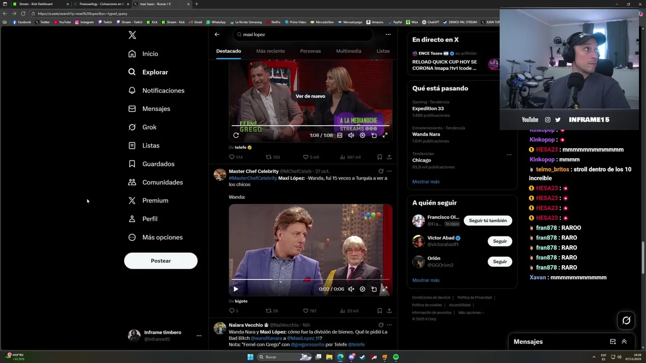Click Mostrar más under A quién seguir
Image resolution: width=646 pixels, height=363 pixels.
tap(425, 280)
